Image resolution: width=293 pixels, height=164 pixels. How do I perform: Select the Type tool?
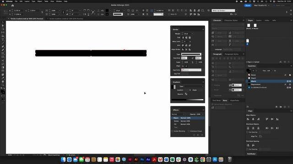pyautogui.click(x=3, y=40)
